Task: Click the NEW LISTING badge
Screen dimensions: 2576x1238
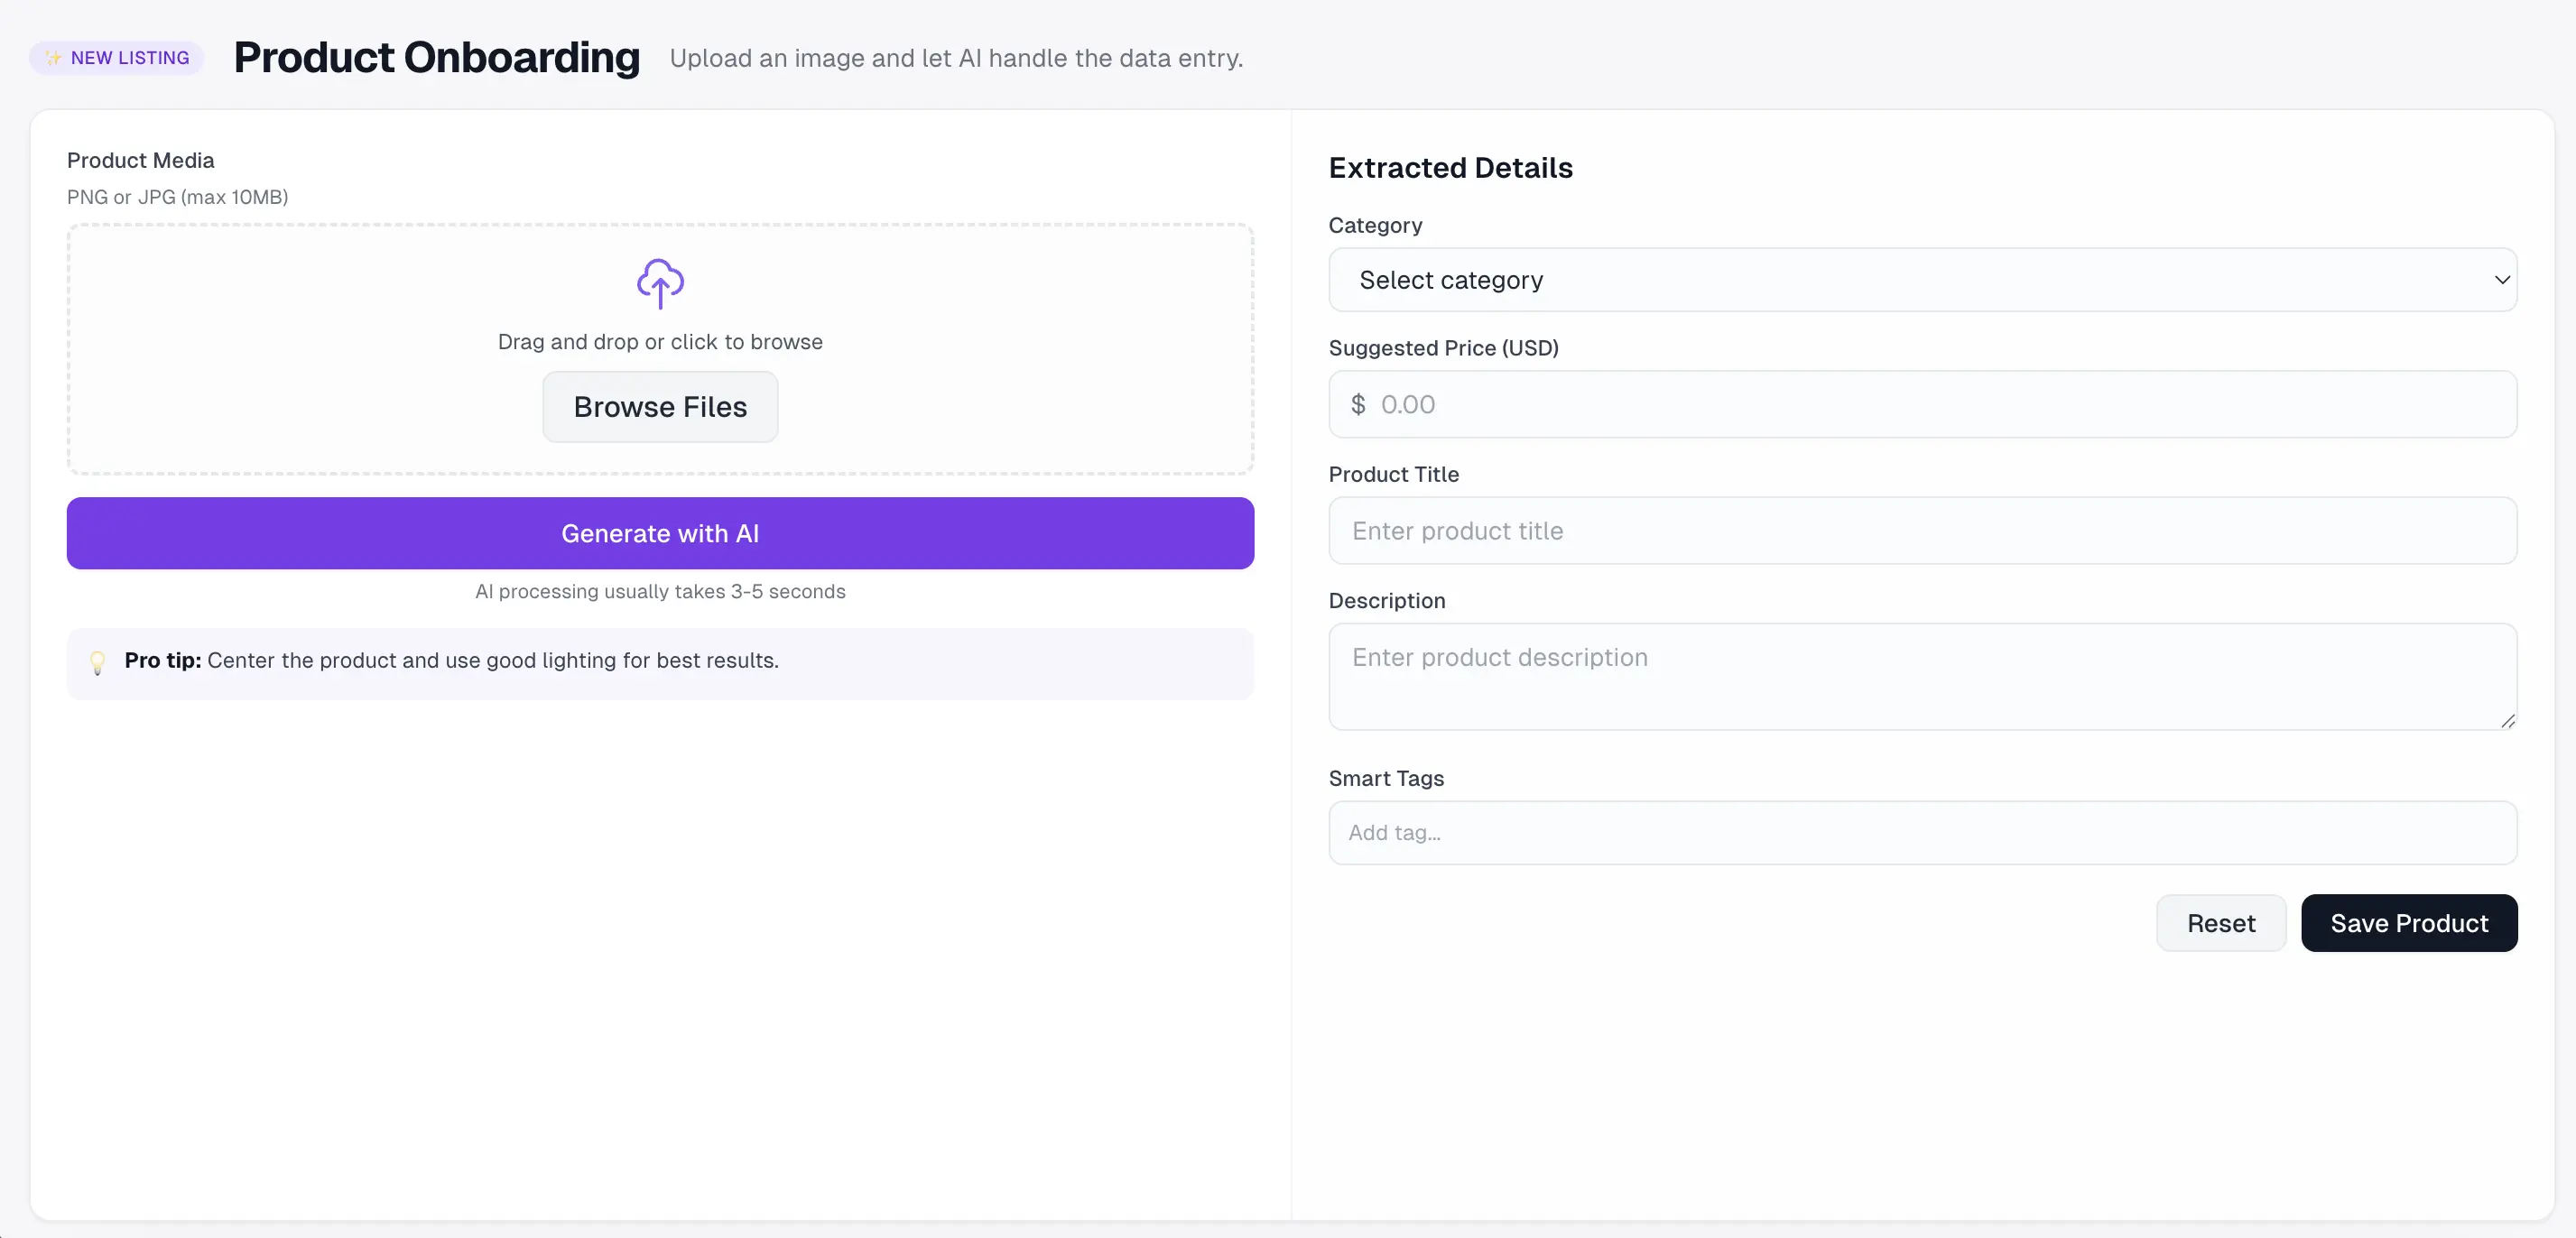Action: 115,57
